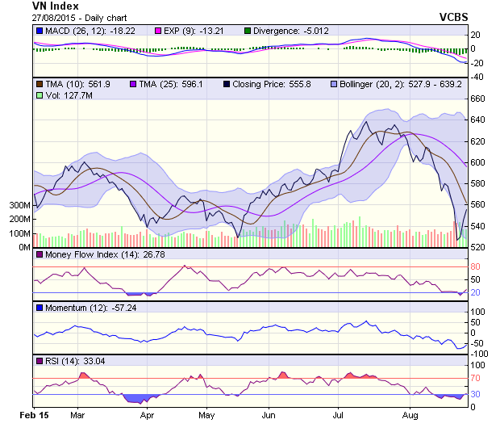Click the green Vol legend swatch

[40, 95]
